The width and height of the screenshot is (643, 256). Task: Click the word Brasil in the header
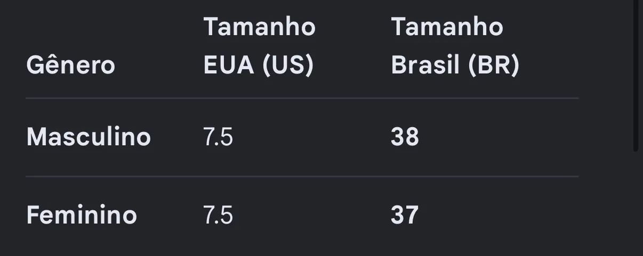(425, 65)
